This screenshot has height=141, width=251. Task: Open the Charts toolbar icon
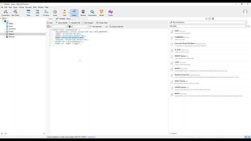[x=111, y=13]
